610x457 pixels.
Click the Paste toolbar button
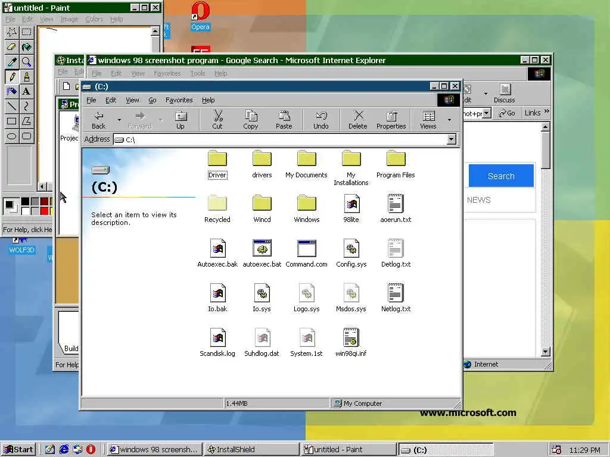point(284,120)
